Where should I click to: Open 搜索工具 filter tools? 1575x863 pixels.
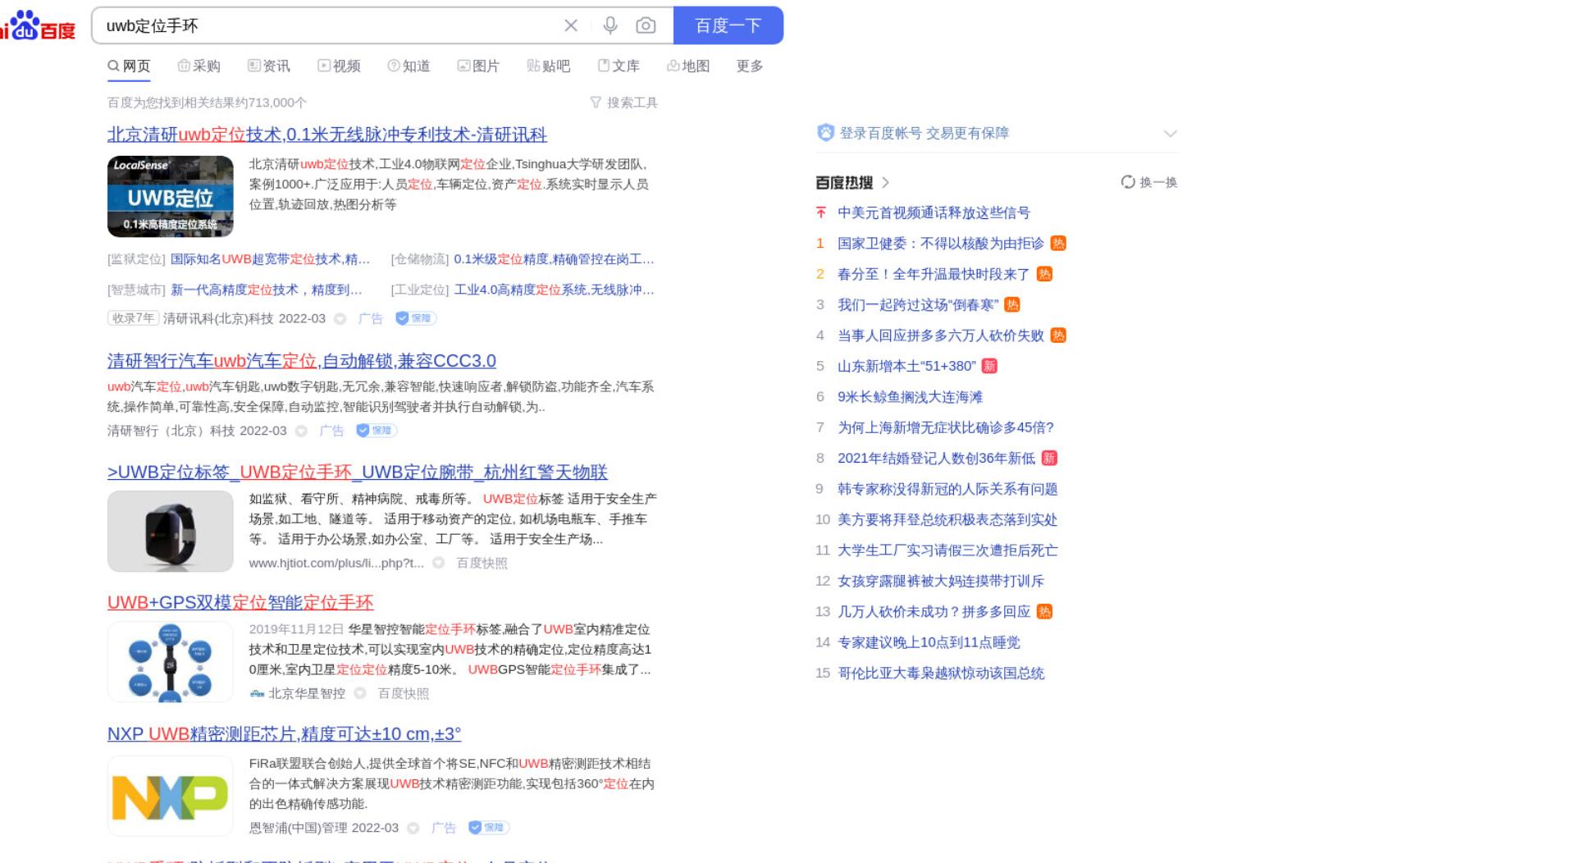click(x=623, y=103)
